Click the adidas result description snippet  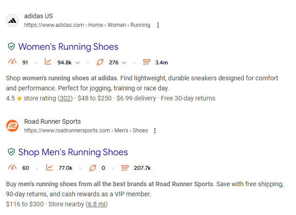click(x=142, y=83)
